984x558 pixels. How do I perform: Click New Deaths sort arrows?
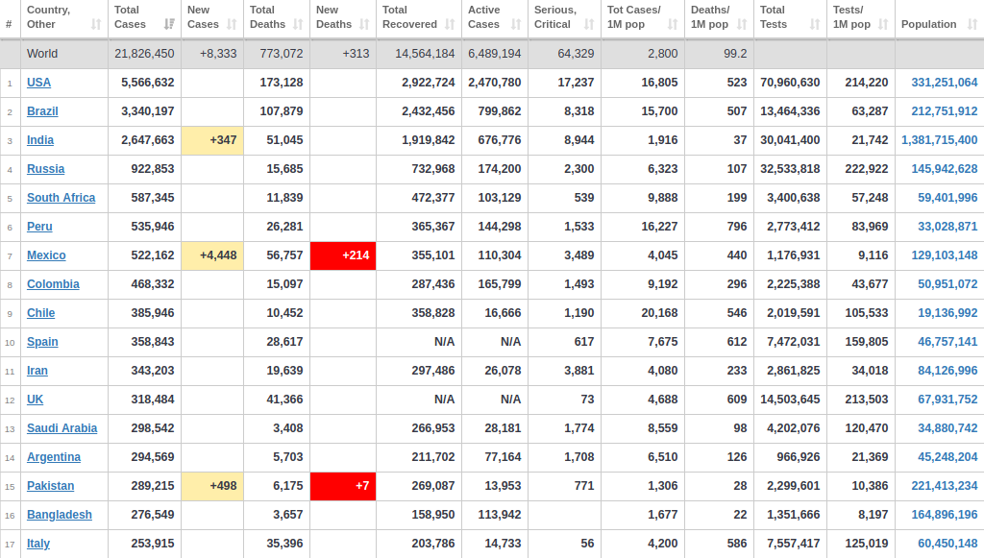point(364,24)
